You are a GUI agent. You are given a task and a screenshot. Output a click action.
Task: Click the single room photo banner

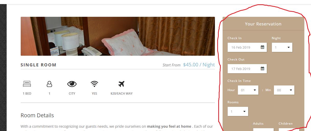[x=118, y=36]
